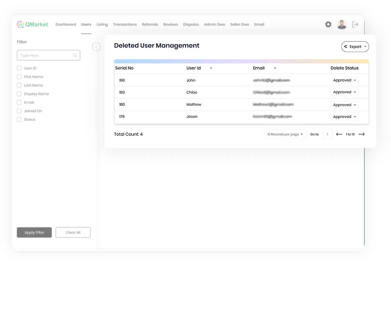This screenshot has width=391, height=318.
Task: Open the Export dropdown
Action: [355, 47]
